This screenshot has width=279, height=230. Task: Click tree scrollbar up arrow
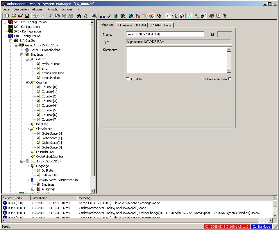tap(92, 22)
